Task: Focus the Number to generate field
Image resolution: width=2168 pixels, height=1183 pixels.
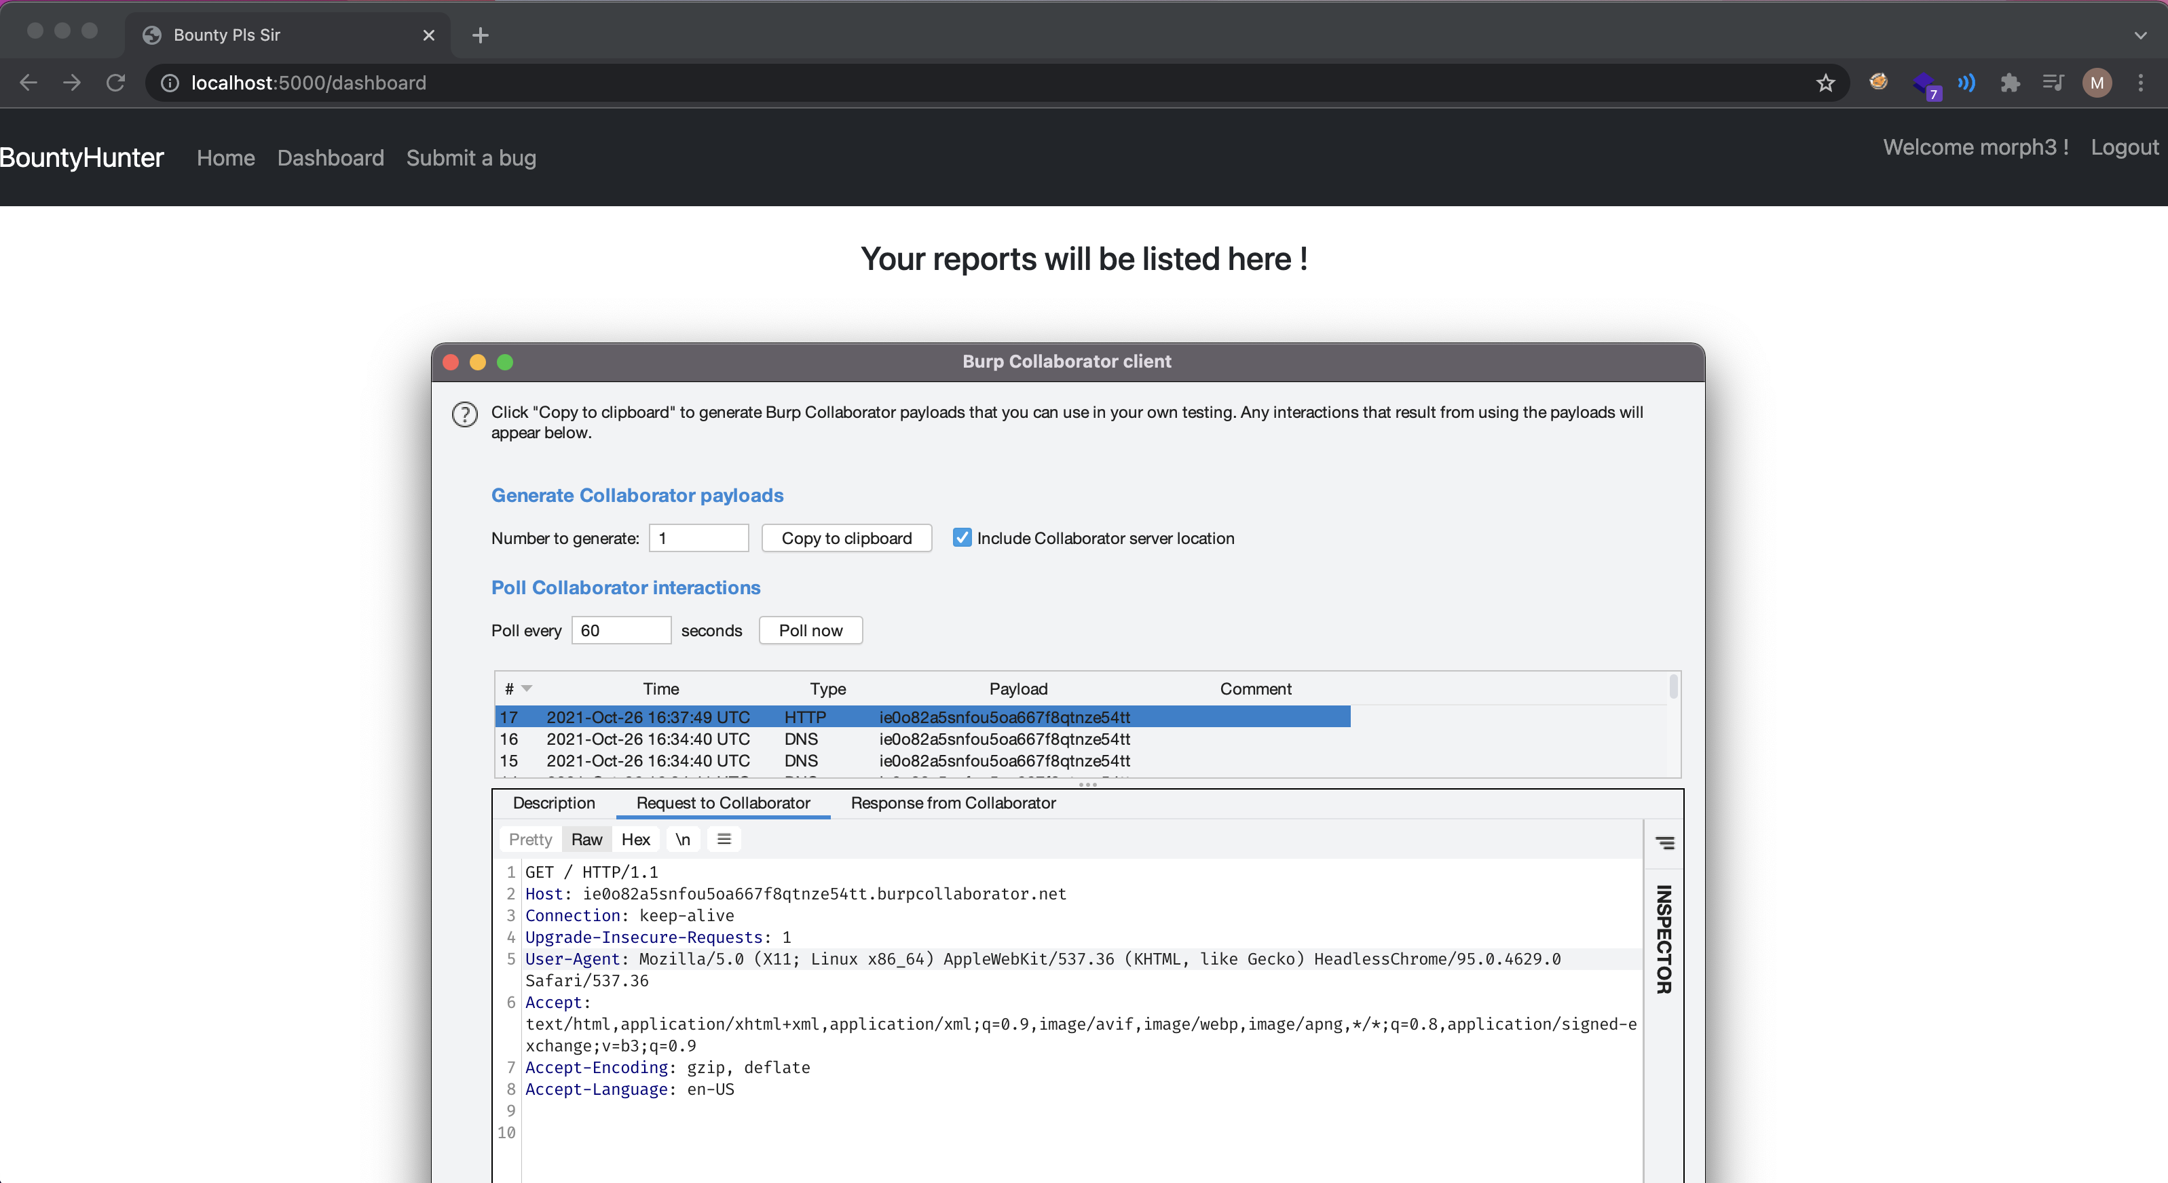Action: point(698,538)
